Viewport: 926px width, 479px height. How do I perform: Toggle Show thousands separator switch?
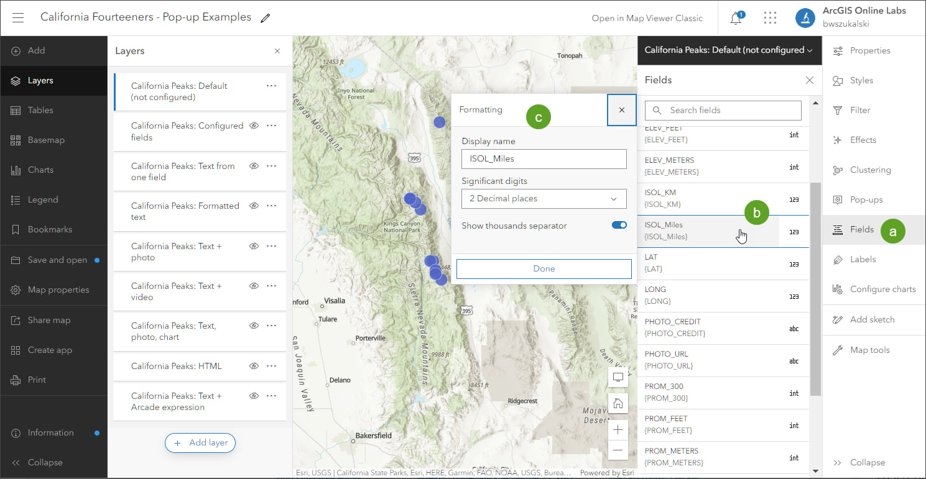tap(619, 226)
